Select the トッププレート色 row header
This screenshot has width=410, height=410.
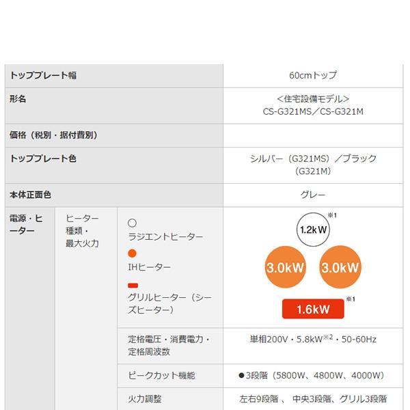pyautogui.click(x=44, y=159)
